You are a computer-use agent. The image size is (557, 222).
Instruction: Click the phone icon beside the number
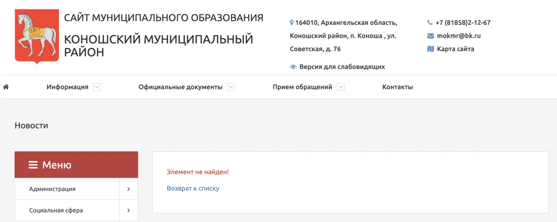pos(430,23)
